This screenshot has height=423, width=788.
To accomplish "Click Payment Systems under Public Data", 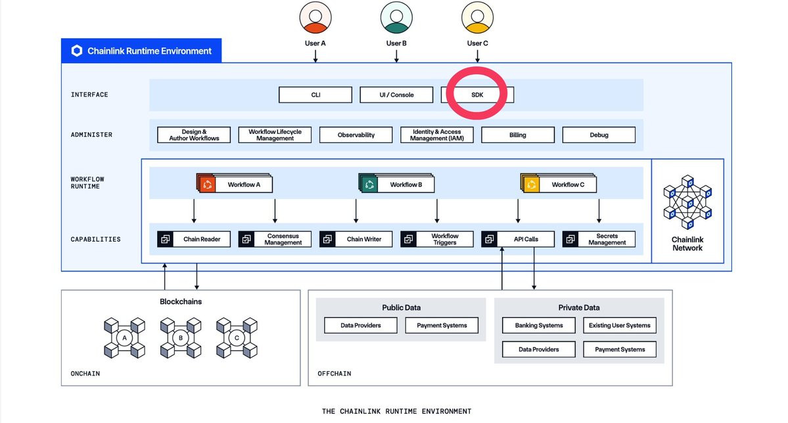I will click(x=442, y=326).
